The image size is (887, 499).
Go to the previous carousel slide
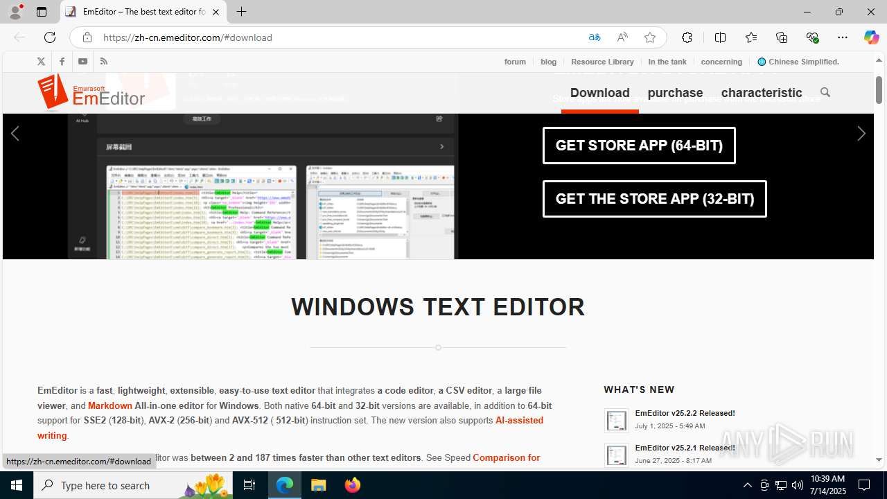(15, 133)
